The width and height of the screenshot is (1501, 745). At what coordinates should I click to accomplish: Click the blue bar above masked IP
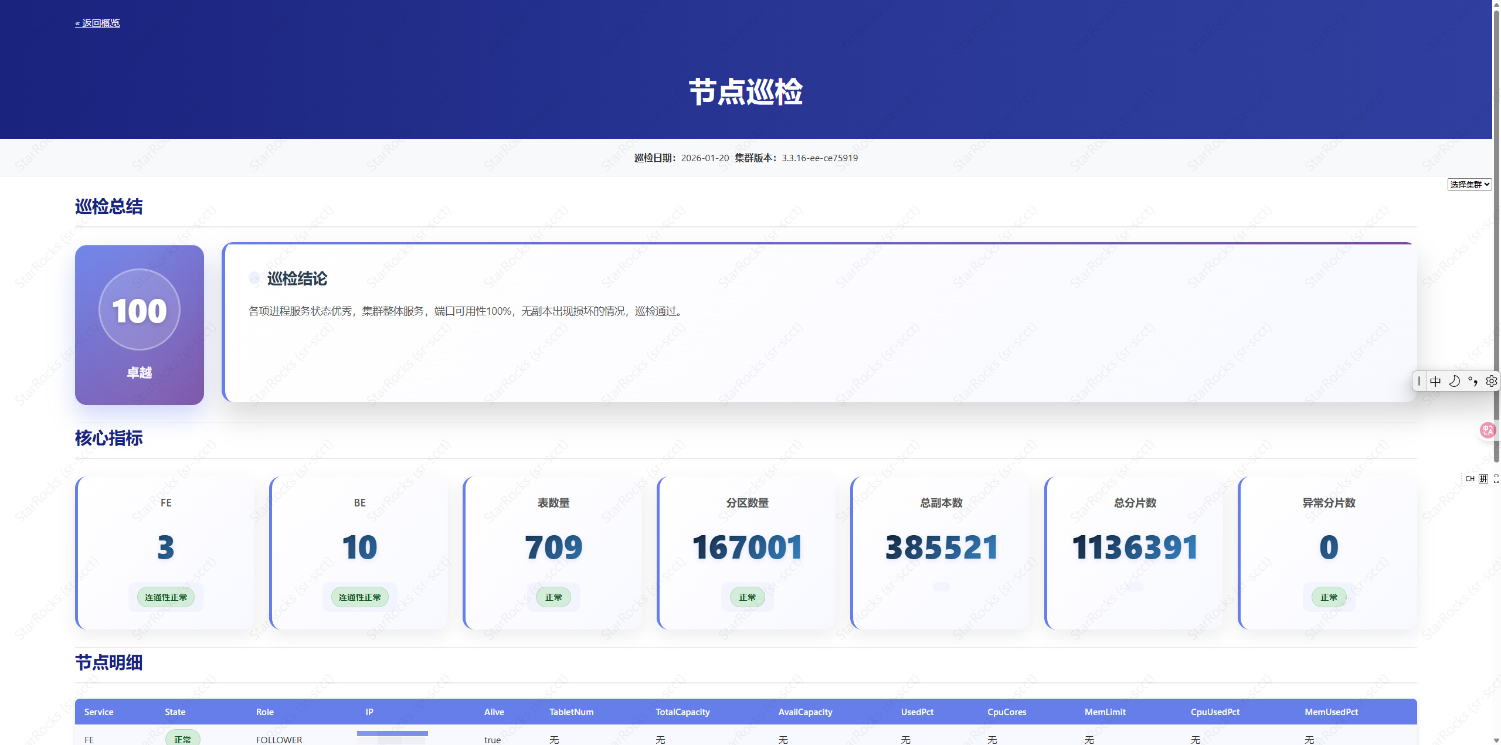(392, 733)
